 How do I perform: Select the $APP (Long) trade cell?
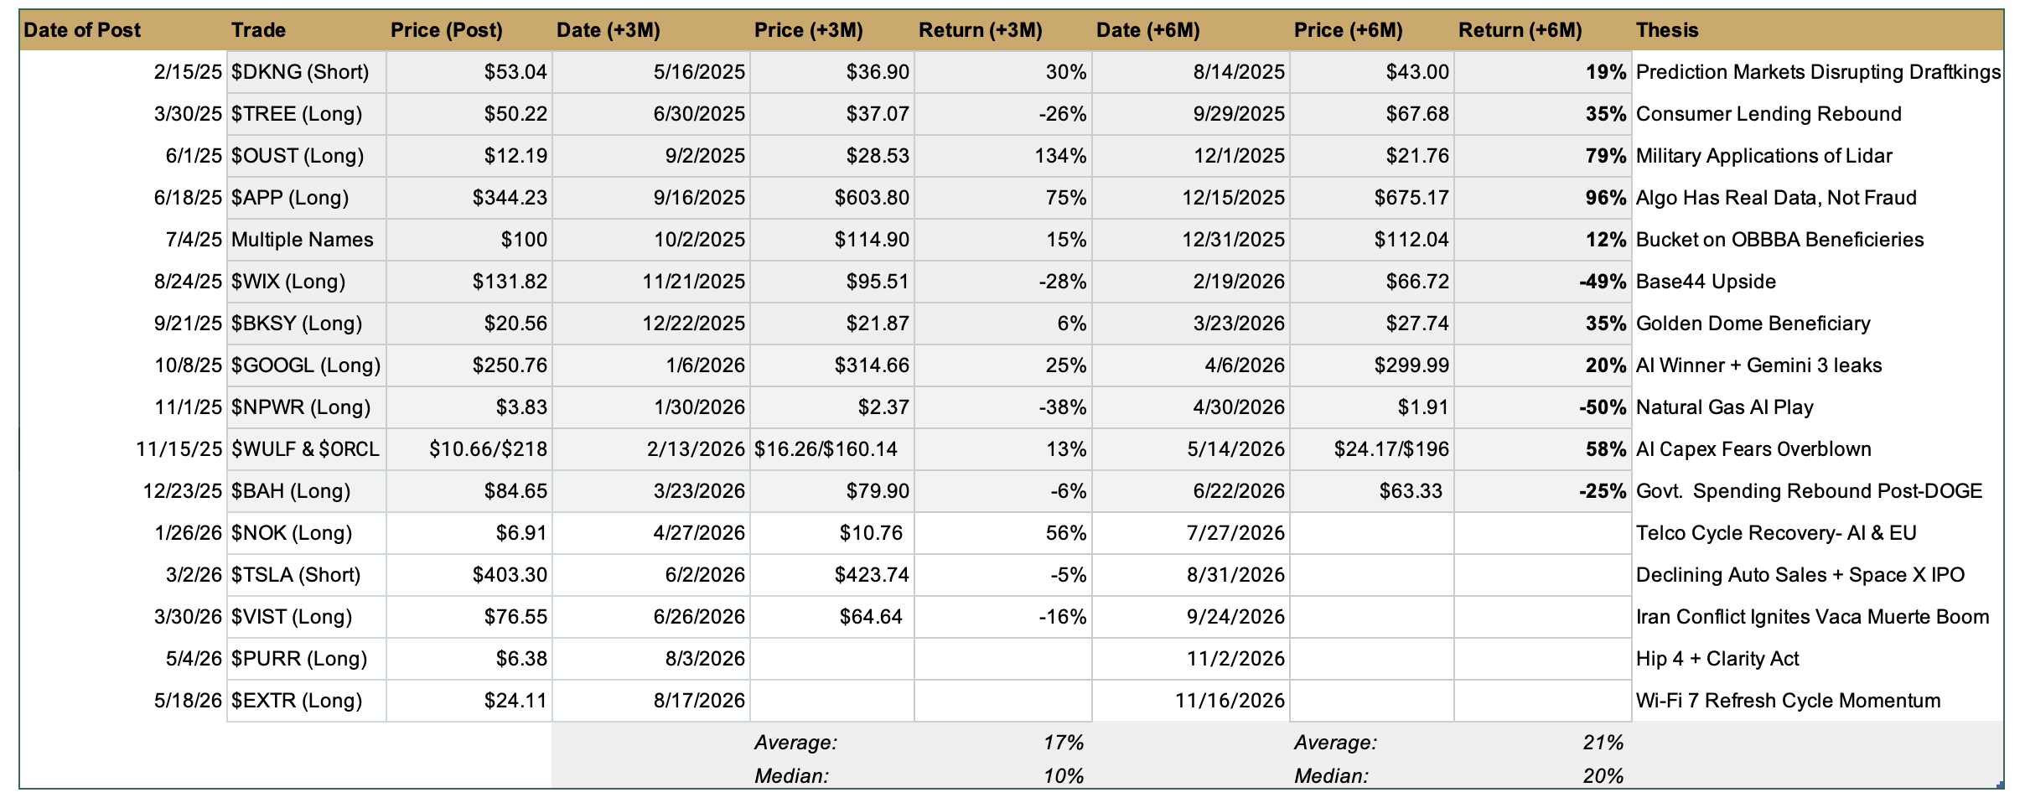(x=307, y=198)
